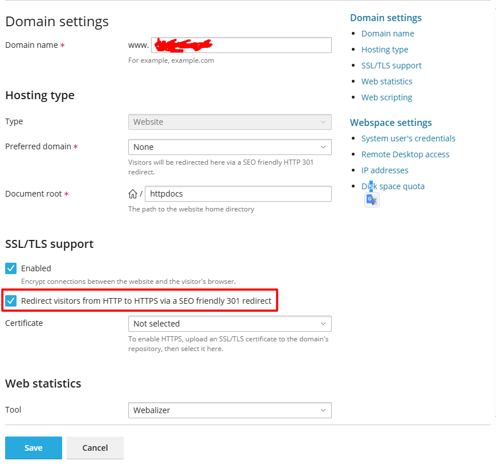Expand the Certificate dropdown
The width and height of the screenshot is (496, 469).
point(230,324)
